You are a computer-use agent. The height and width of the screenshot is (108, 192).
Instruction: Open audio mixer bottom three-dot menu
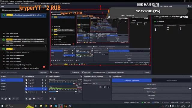pyautogui.click(x=55, y=99)
